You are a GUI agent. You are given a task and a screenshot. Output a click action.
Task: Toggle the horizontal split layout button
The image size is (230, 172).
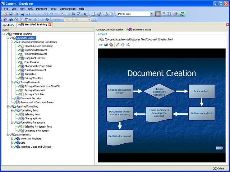(x=164, y=14)
